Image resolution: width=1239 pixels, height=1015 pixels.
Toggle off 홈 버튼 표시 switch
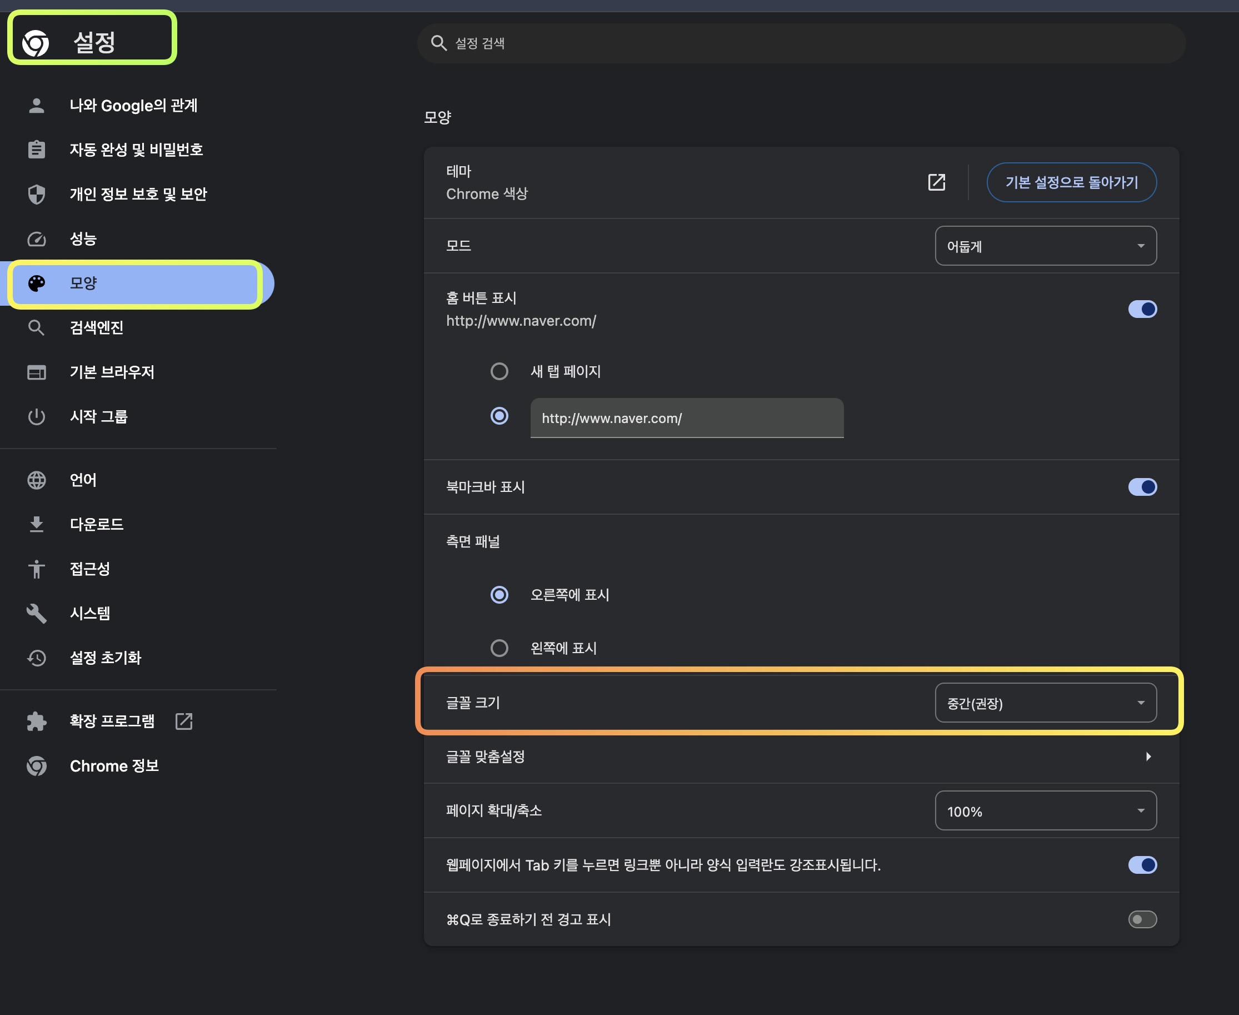pos(1142,309)
